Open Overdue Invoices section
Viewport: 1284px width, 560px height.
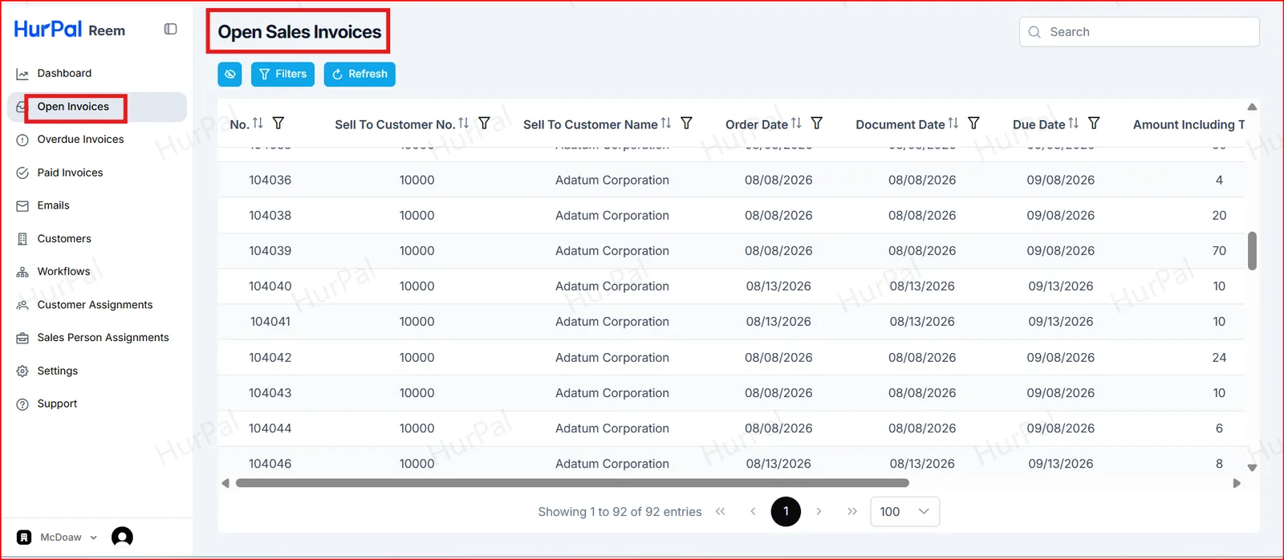click(80, 140)
